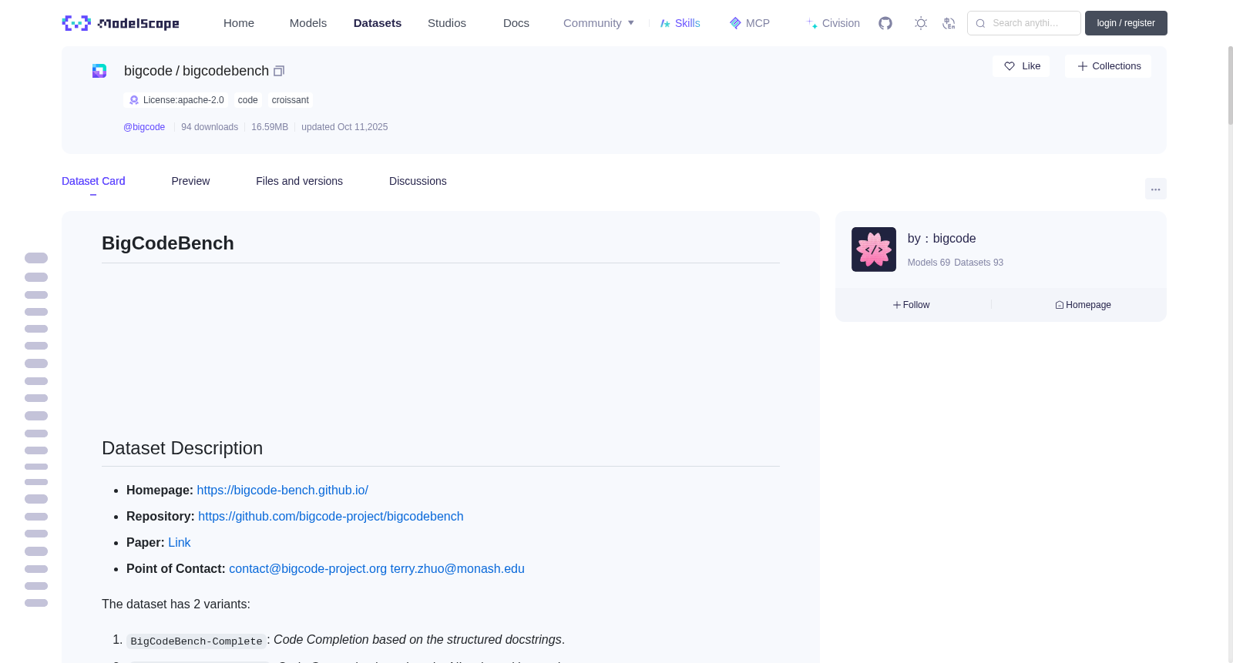Click the ModelScope logo
This screenshot has width=1233, height=663.
pos(120,23)
